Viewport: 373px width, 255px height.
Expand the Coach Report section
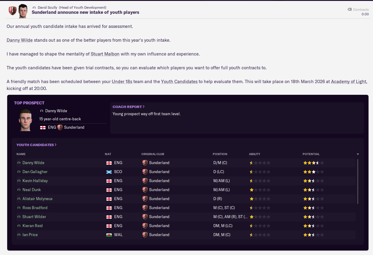pos(129,106)
